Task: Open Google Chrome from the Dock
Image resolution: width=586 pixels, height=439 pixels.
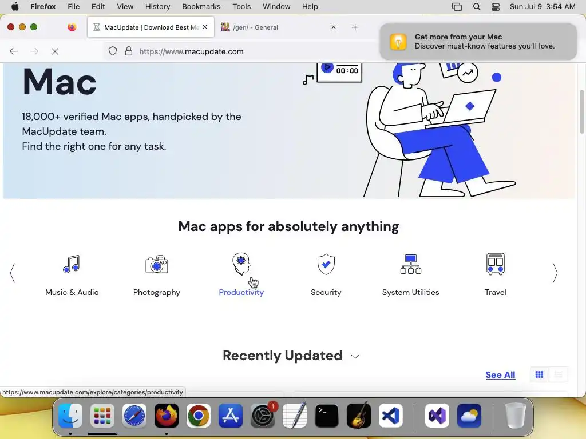Action: (x=199, y=416)
